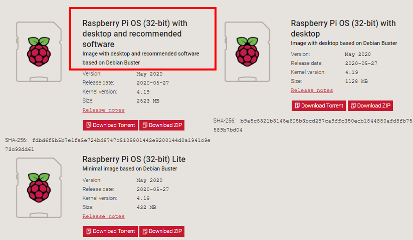Open Release notes for the 432 MB Lite image

(x=104, y=216)
